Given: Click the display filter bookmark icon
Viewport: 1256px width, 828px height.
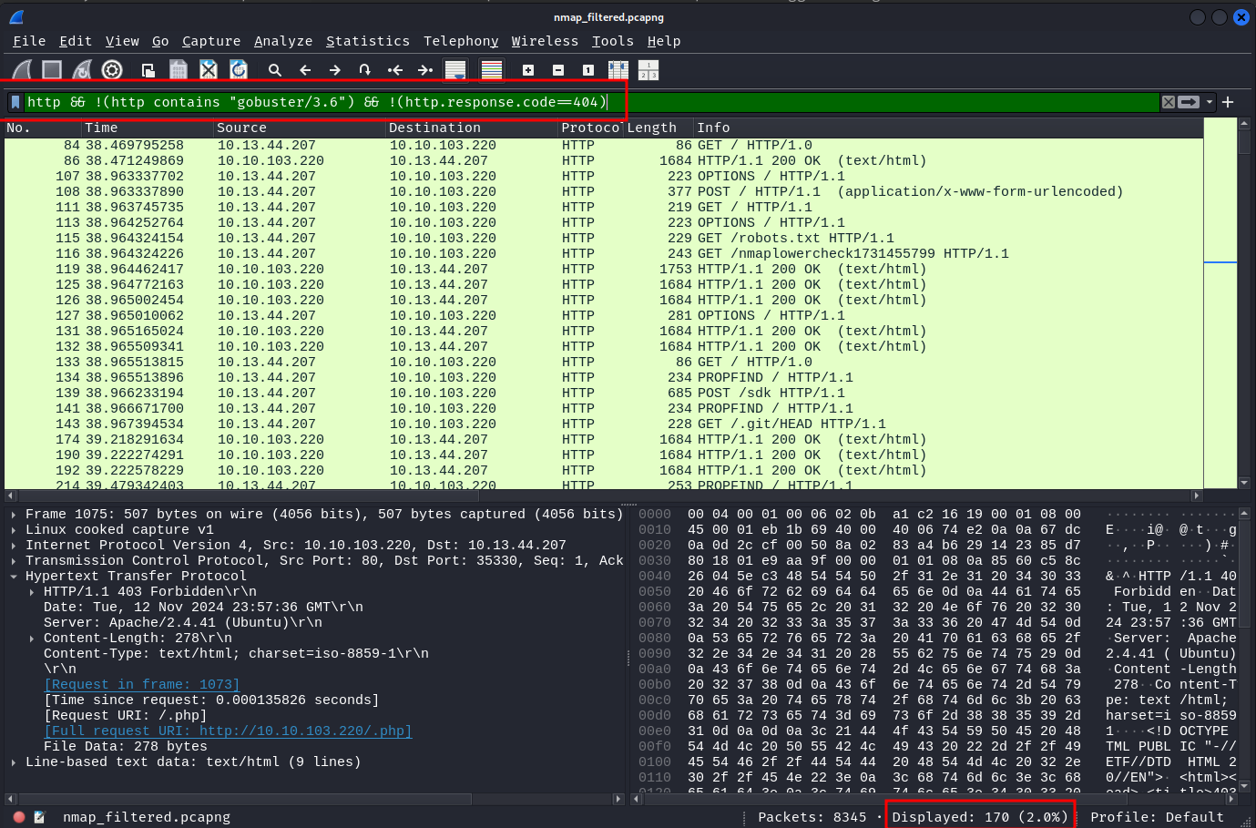Looking at the screenshot, I should tap(15, 102).
